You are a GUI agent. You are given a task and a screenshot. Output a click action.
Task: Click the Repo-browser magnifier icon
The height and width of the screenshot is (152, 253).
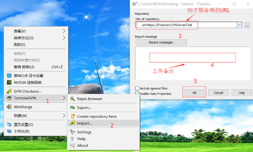pos(73,99)
